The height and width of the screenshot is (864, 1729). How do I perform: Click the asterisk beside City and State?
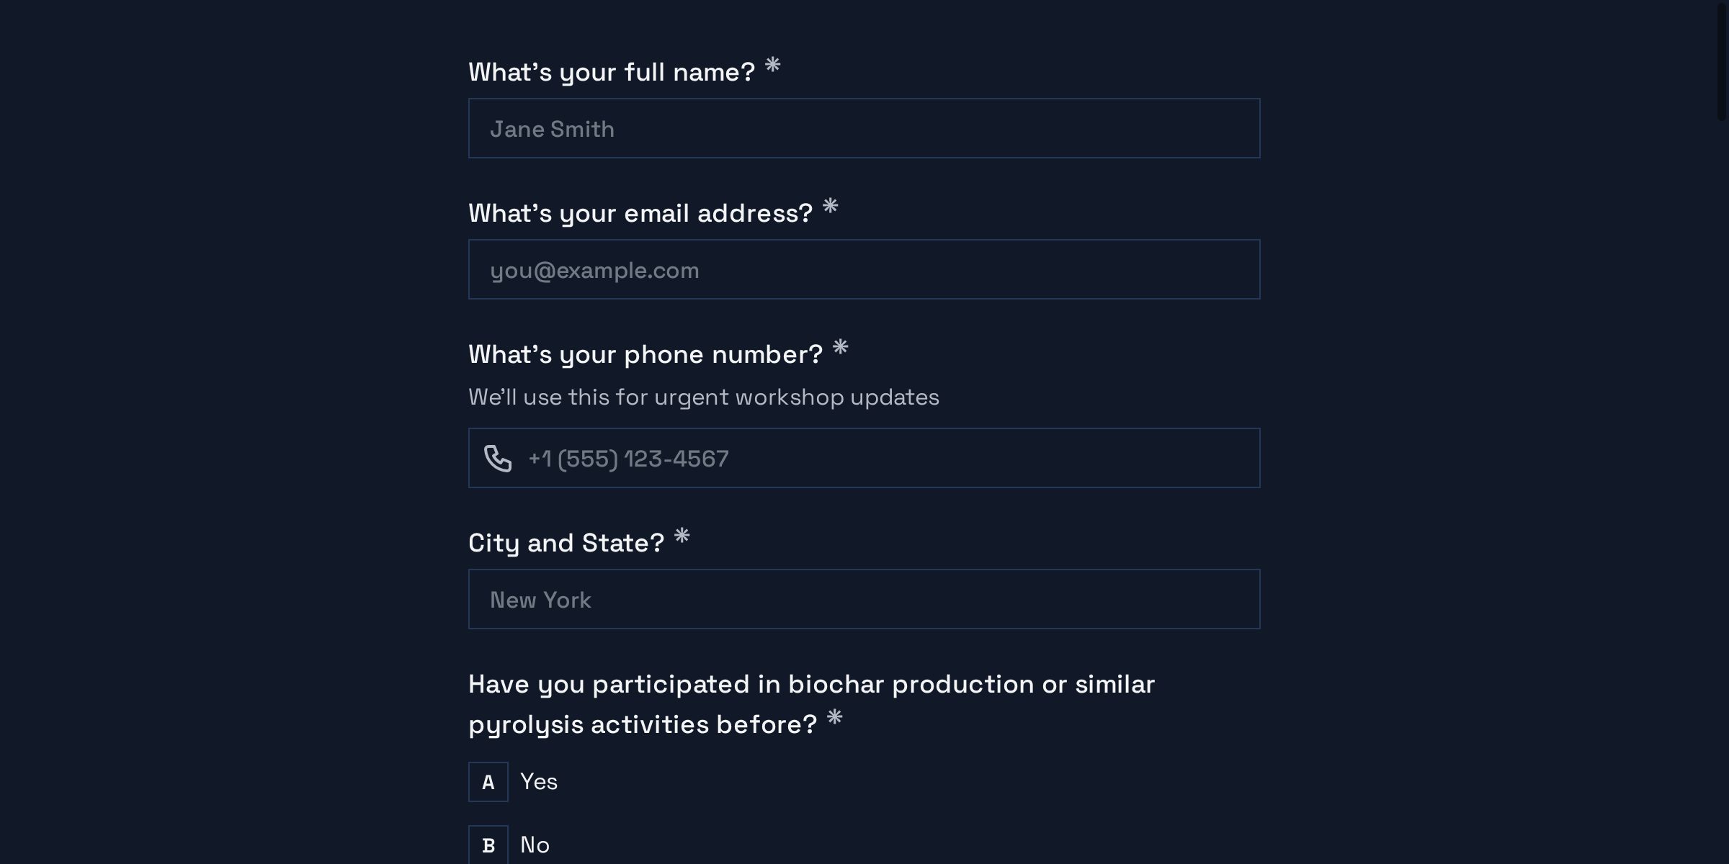click(x=682, y=536)
